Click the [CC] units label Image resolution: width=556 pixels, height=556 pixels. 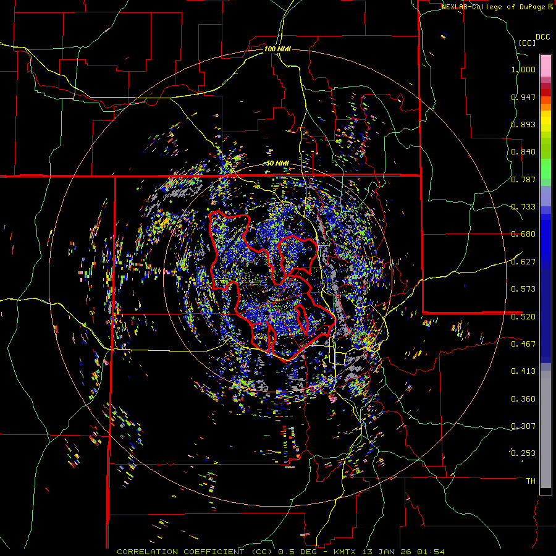(x=528, y=43)
